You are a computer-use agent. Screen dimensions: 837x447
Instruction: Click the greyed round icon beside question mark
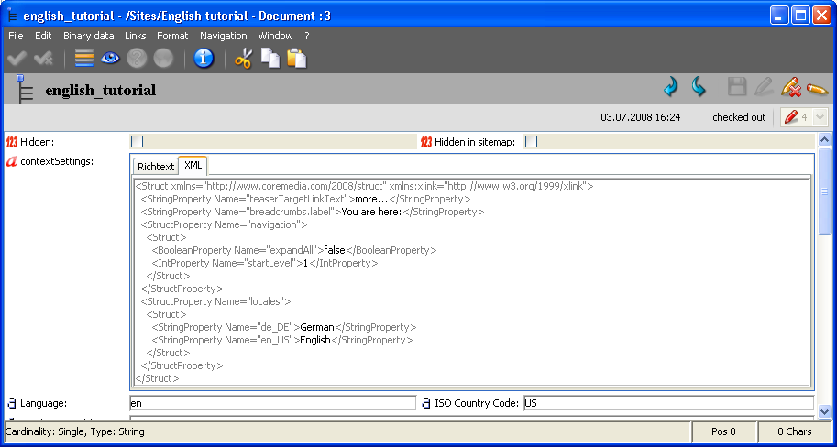pos(163,58)
